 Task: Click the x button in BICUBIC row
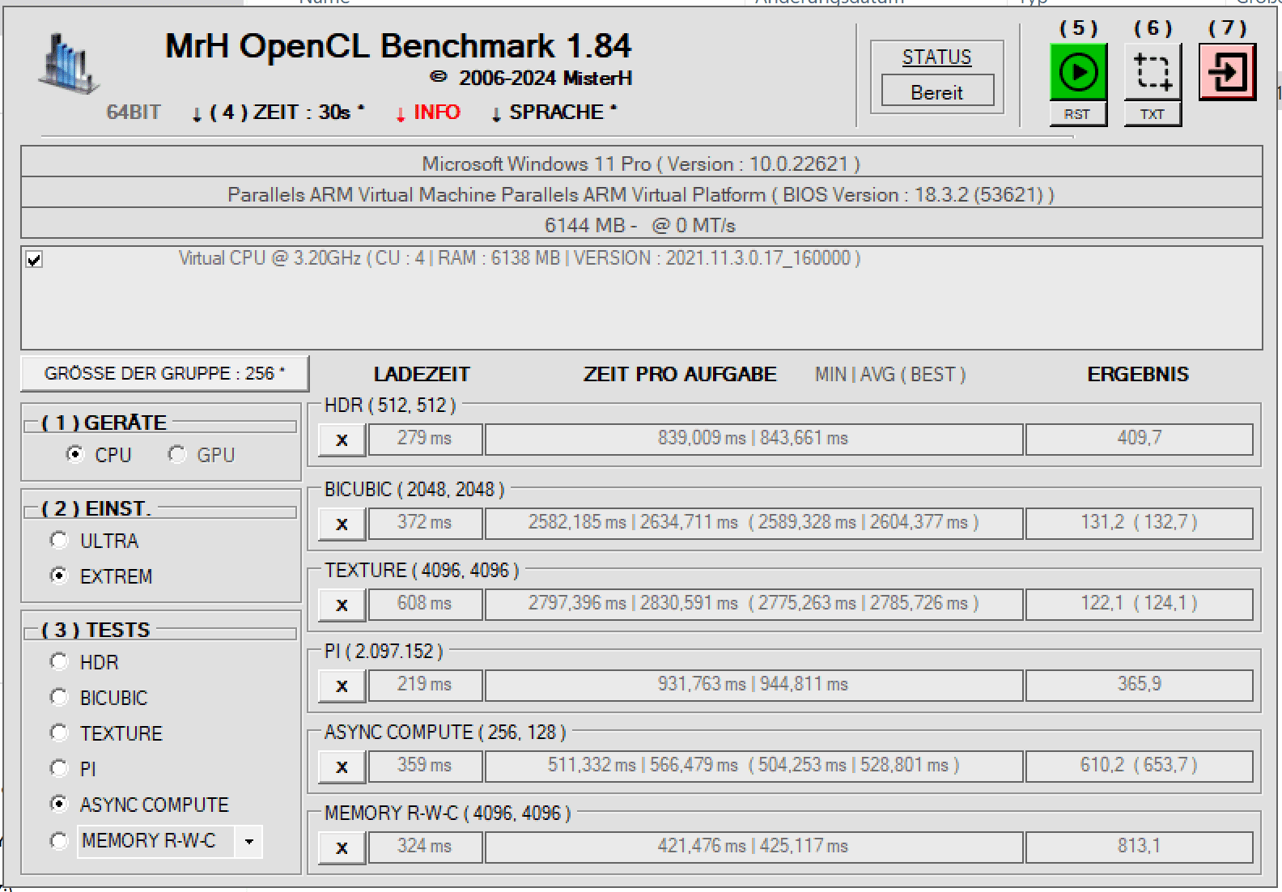[342, 524]
